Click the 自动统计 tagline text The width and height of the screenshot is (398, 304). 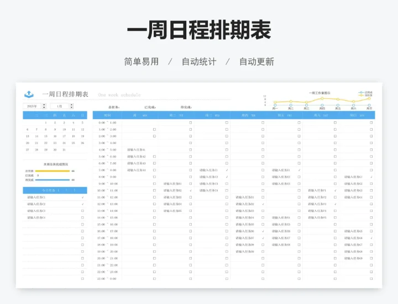click(199, 62)
